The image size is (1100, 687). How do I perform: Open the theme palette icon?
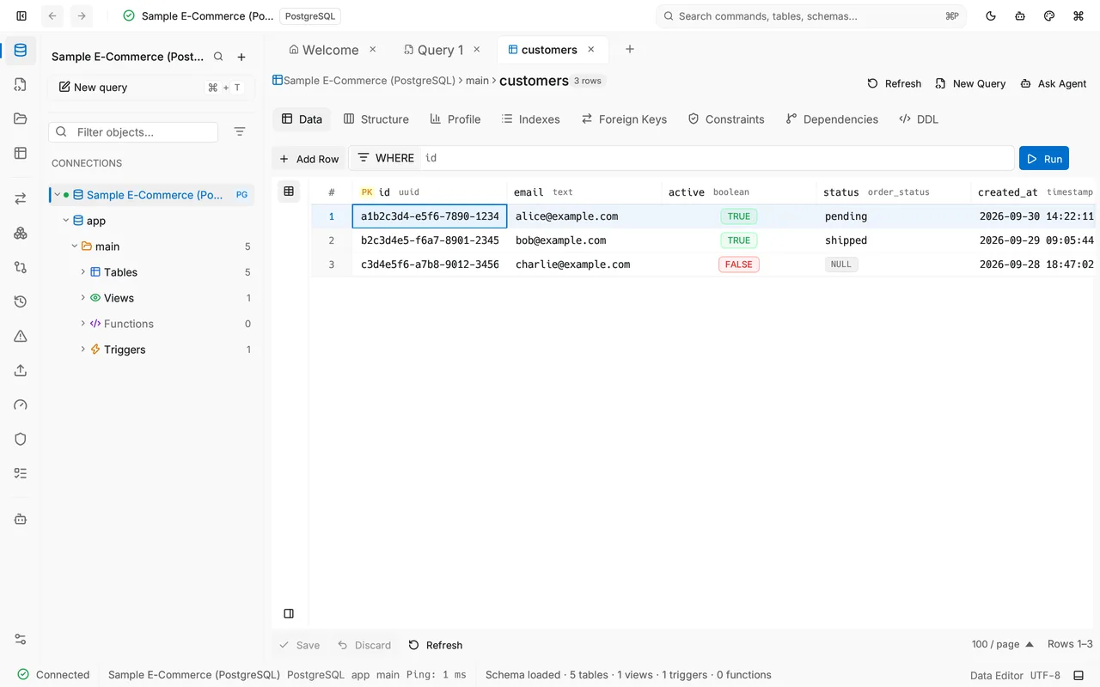click(x=1049, y=15)
